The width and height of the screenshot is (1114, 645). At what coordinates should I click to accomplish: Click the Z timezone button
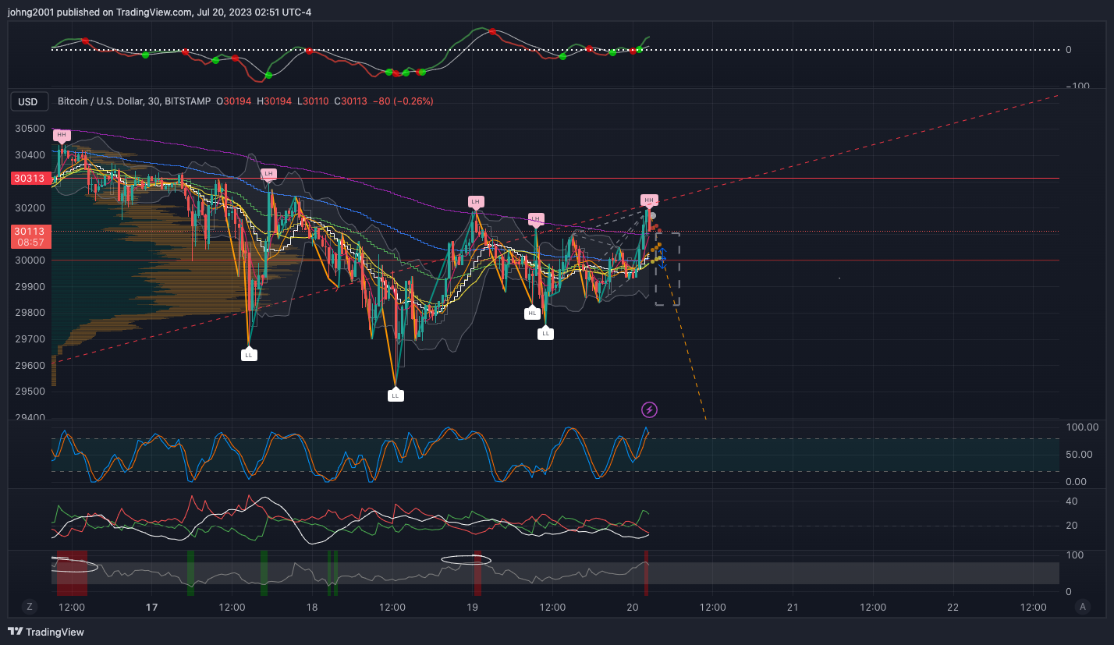click(30, 606)
